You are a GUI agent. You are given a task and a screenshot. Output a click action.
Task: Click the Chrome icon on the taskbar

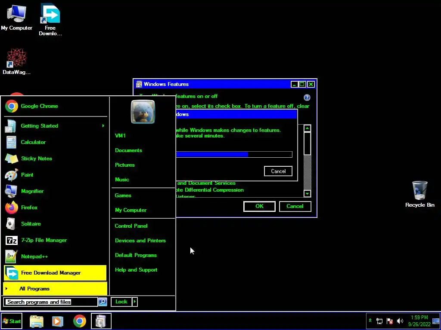[80, 321]
